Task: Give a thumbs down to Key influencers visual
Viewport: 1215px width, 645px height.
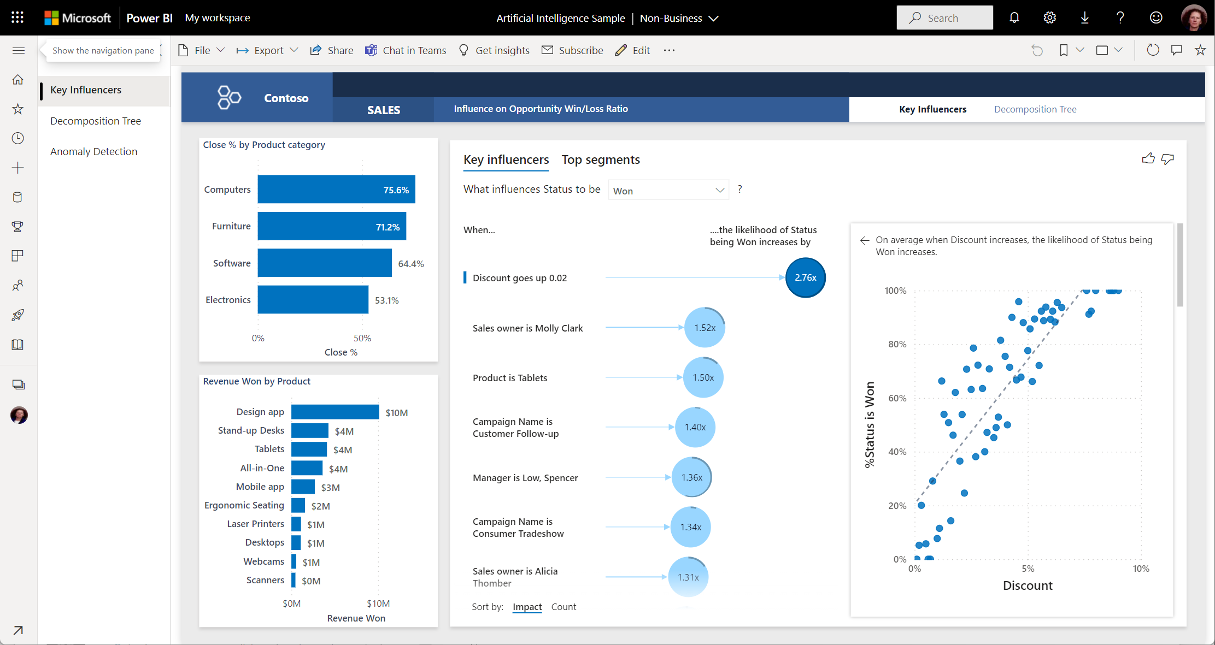Action: click(x=1167, y=159)
